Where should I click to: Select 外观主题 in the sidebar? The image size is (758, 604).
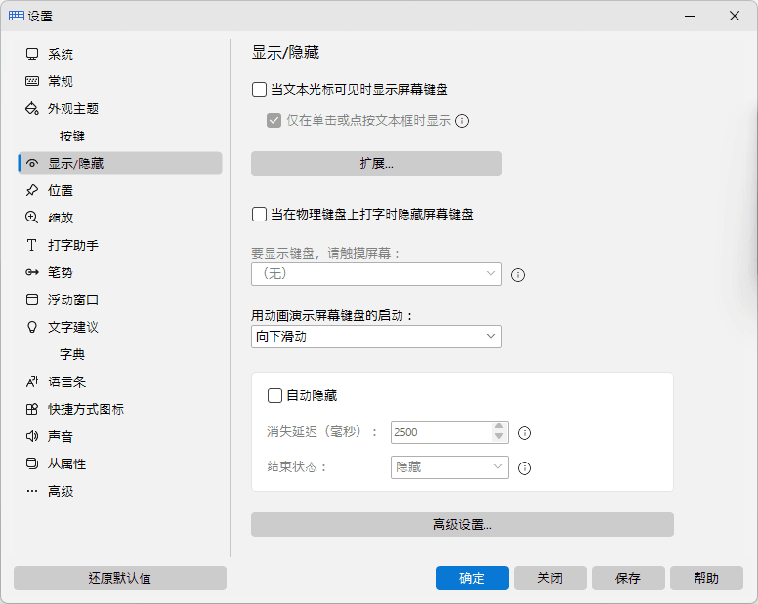119,108
